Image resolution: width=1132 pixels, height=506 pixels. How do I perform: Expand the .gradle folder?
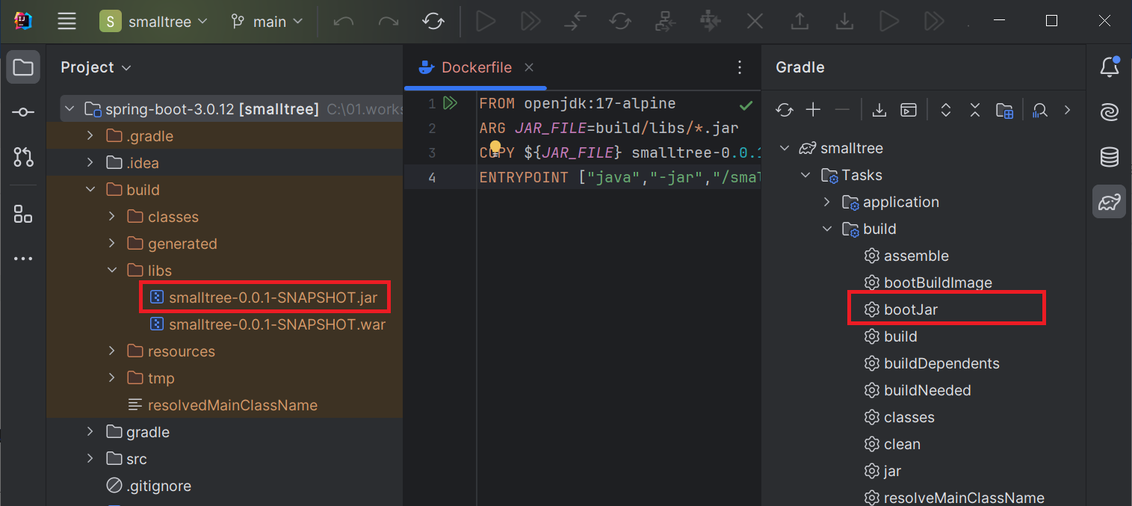tap(90, 136)
